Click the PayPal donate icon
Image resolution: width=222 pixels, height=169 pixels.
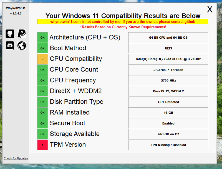[x=22, y=34]
